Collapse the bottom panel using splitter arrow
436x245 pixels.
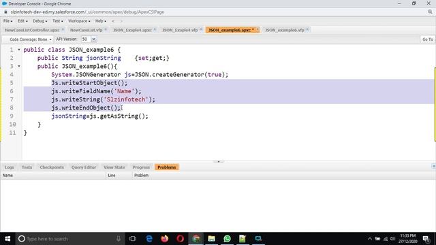218,161
